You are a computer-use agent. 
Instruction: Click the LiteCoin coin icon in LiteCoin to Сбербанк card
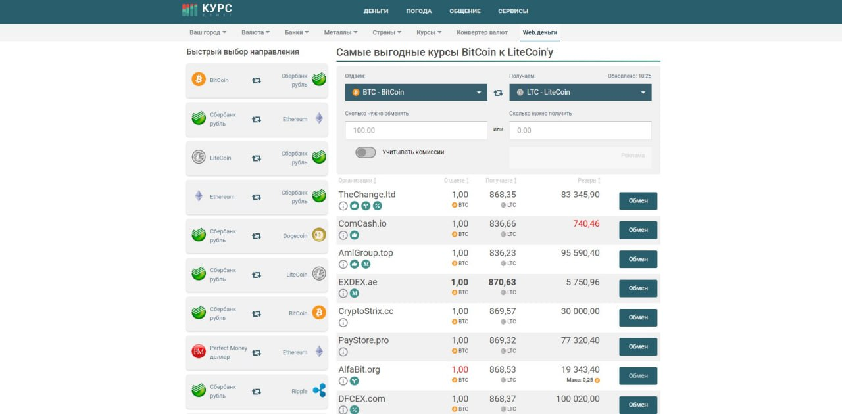click(x=199, y=157)
